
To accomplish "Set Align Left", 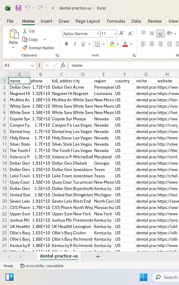I will click(x=143, y=44).
